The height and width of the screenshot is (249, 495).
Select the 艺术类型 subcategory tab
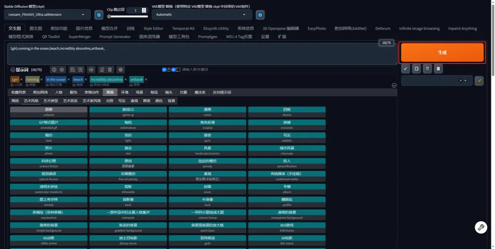[51, 101]
